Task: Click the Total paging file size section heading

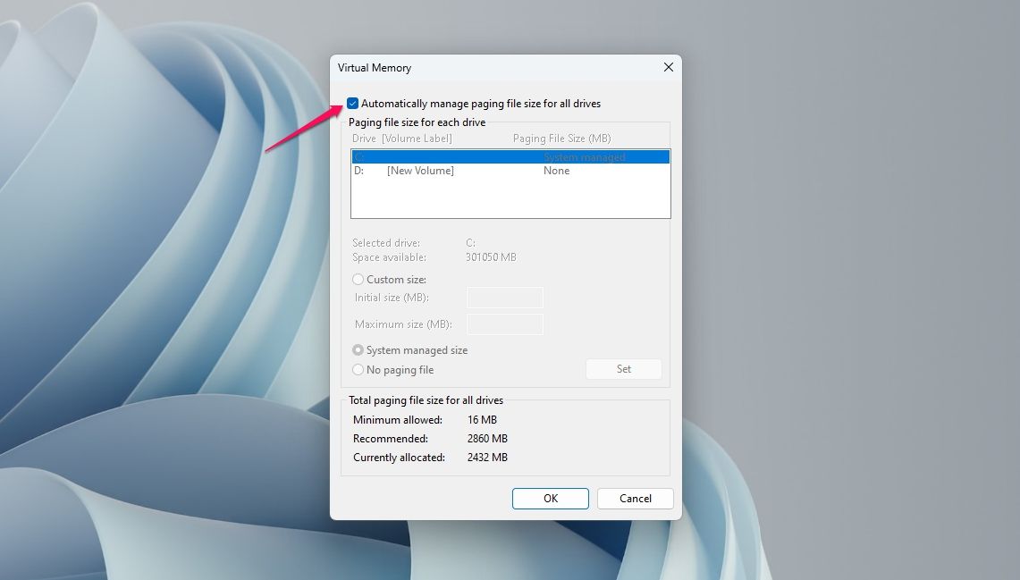Action: (427, 399)
